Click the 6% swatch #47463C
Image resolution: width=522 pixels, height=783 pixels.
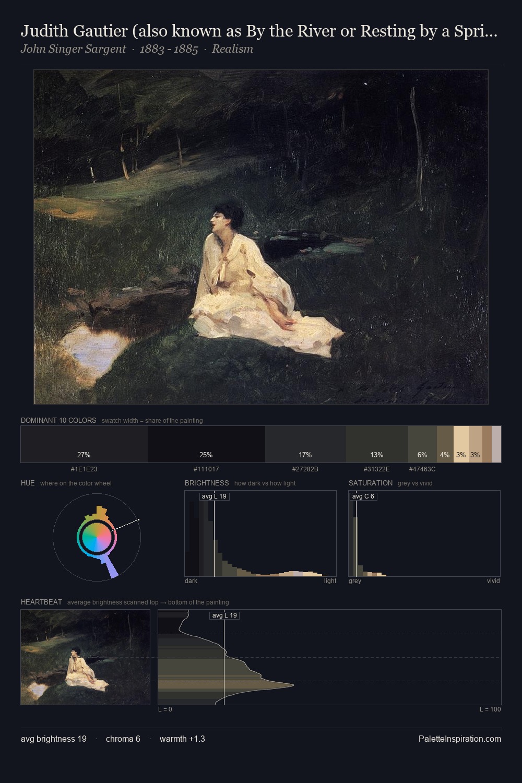(x=422, y=444)
